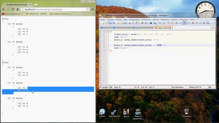This screenshot has width=219, height=123.
Task: Click the tab bar scroll-right arrow in Notepad++
Action: 214,28
